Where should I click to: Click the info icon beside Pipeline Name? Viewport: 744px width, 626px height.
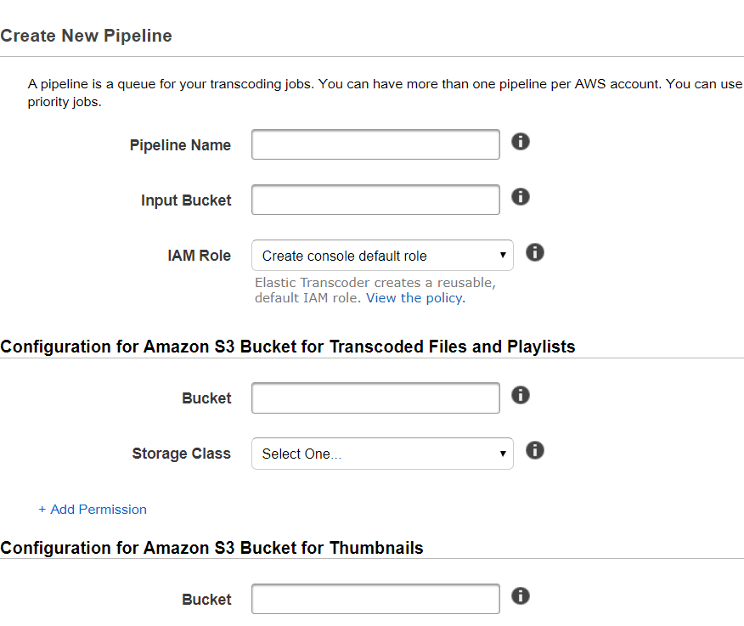pos(521,141)
